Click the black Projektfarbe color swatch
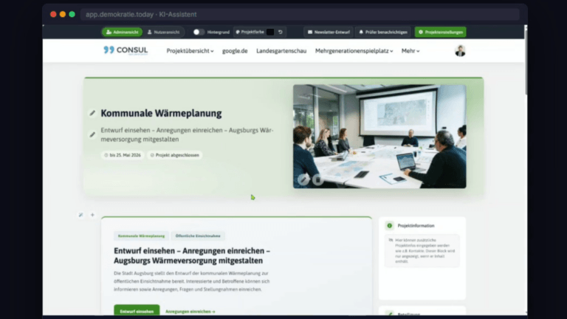Screen dimensions: 567x319 click(x=270, y=32)
